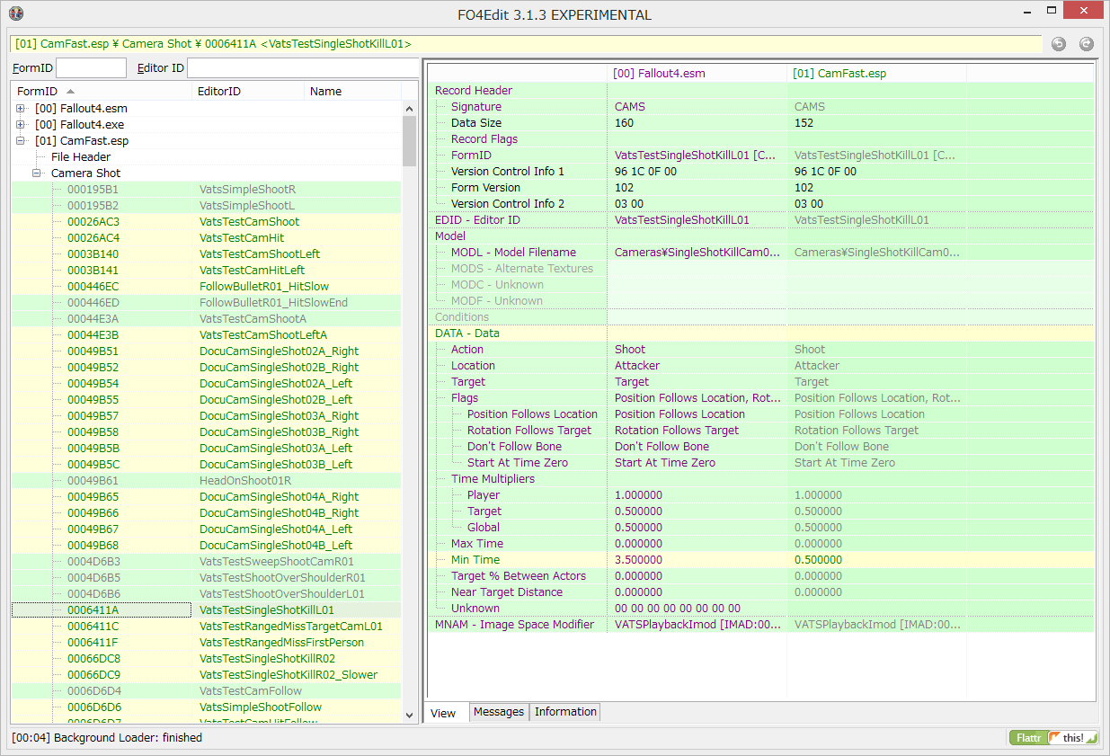
Task: Click the Min Time value 3.500000 in Fallout4.esm
Action: tap(638, 560)
